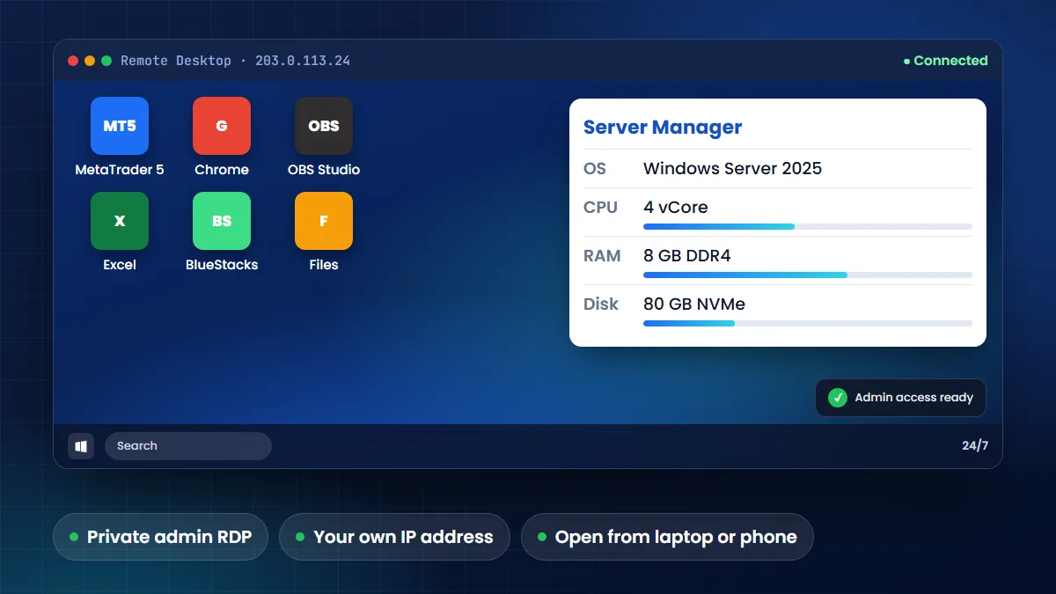Click the 80 GB NVMe value
The width and height of the screenshot is (1056, 594).
coord(694,304)
